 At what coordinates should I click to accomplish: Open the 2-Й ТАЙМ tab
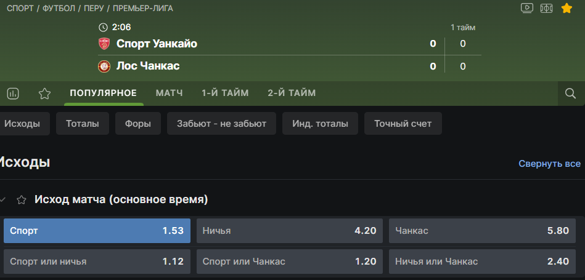(292, 93)
